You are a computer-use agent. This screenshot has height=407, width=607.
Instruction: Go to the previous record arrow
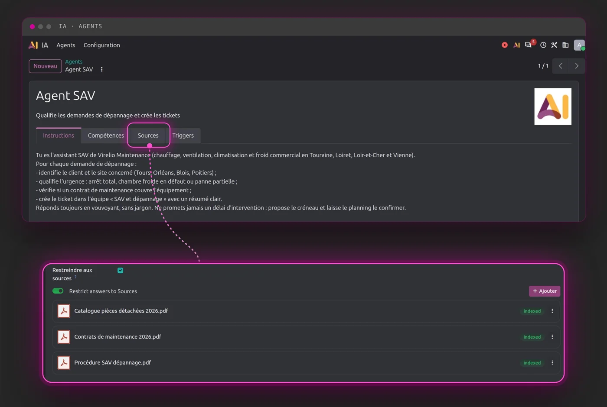tap(561, 66)
